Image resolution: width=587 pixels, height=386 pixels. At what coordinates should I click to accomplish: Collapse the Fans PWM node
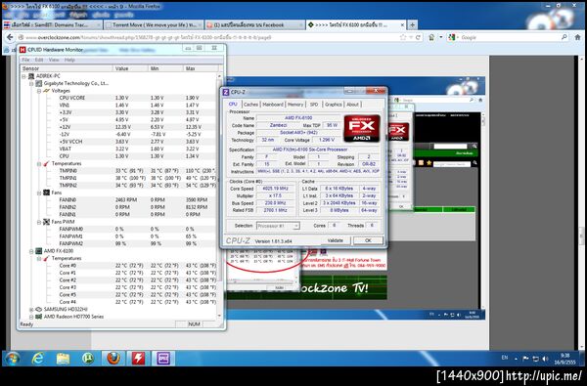(39, 222)
